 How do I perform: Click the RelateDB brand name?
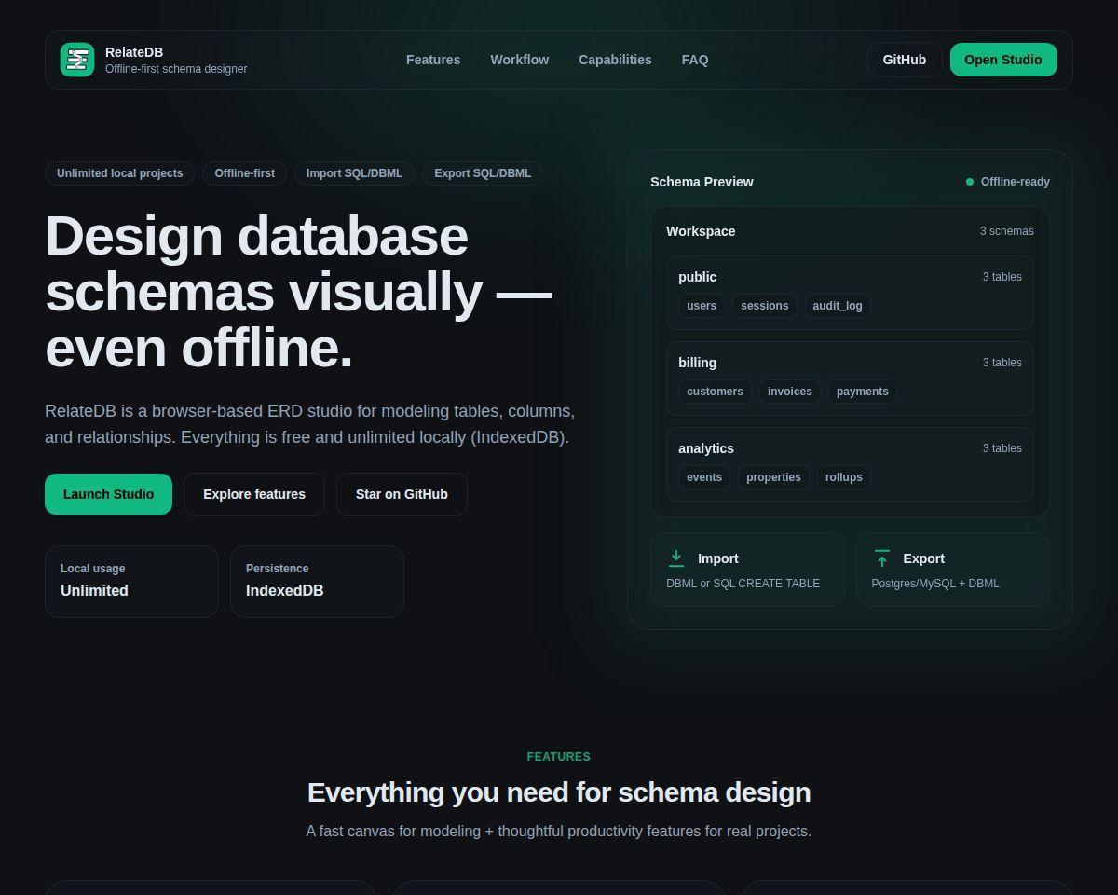[x=134, y=52]
